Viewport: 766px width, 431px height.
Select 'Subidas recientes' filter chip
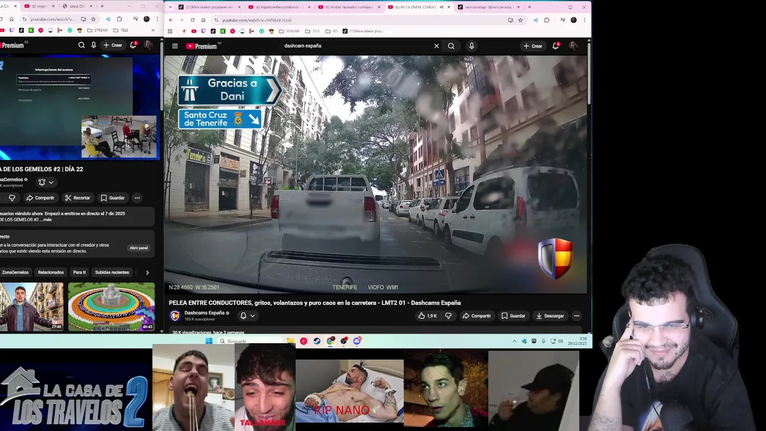point(112,272)
